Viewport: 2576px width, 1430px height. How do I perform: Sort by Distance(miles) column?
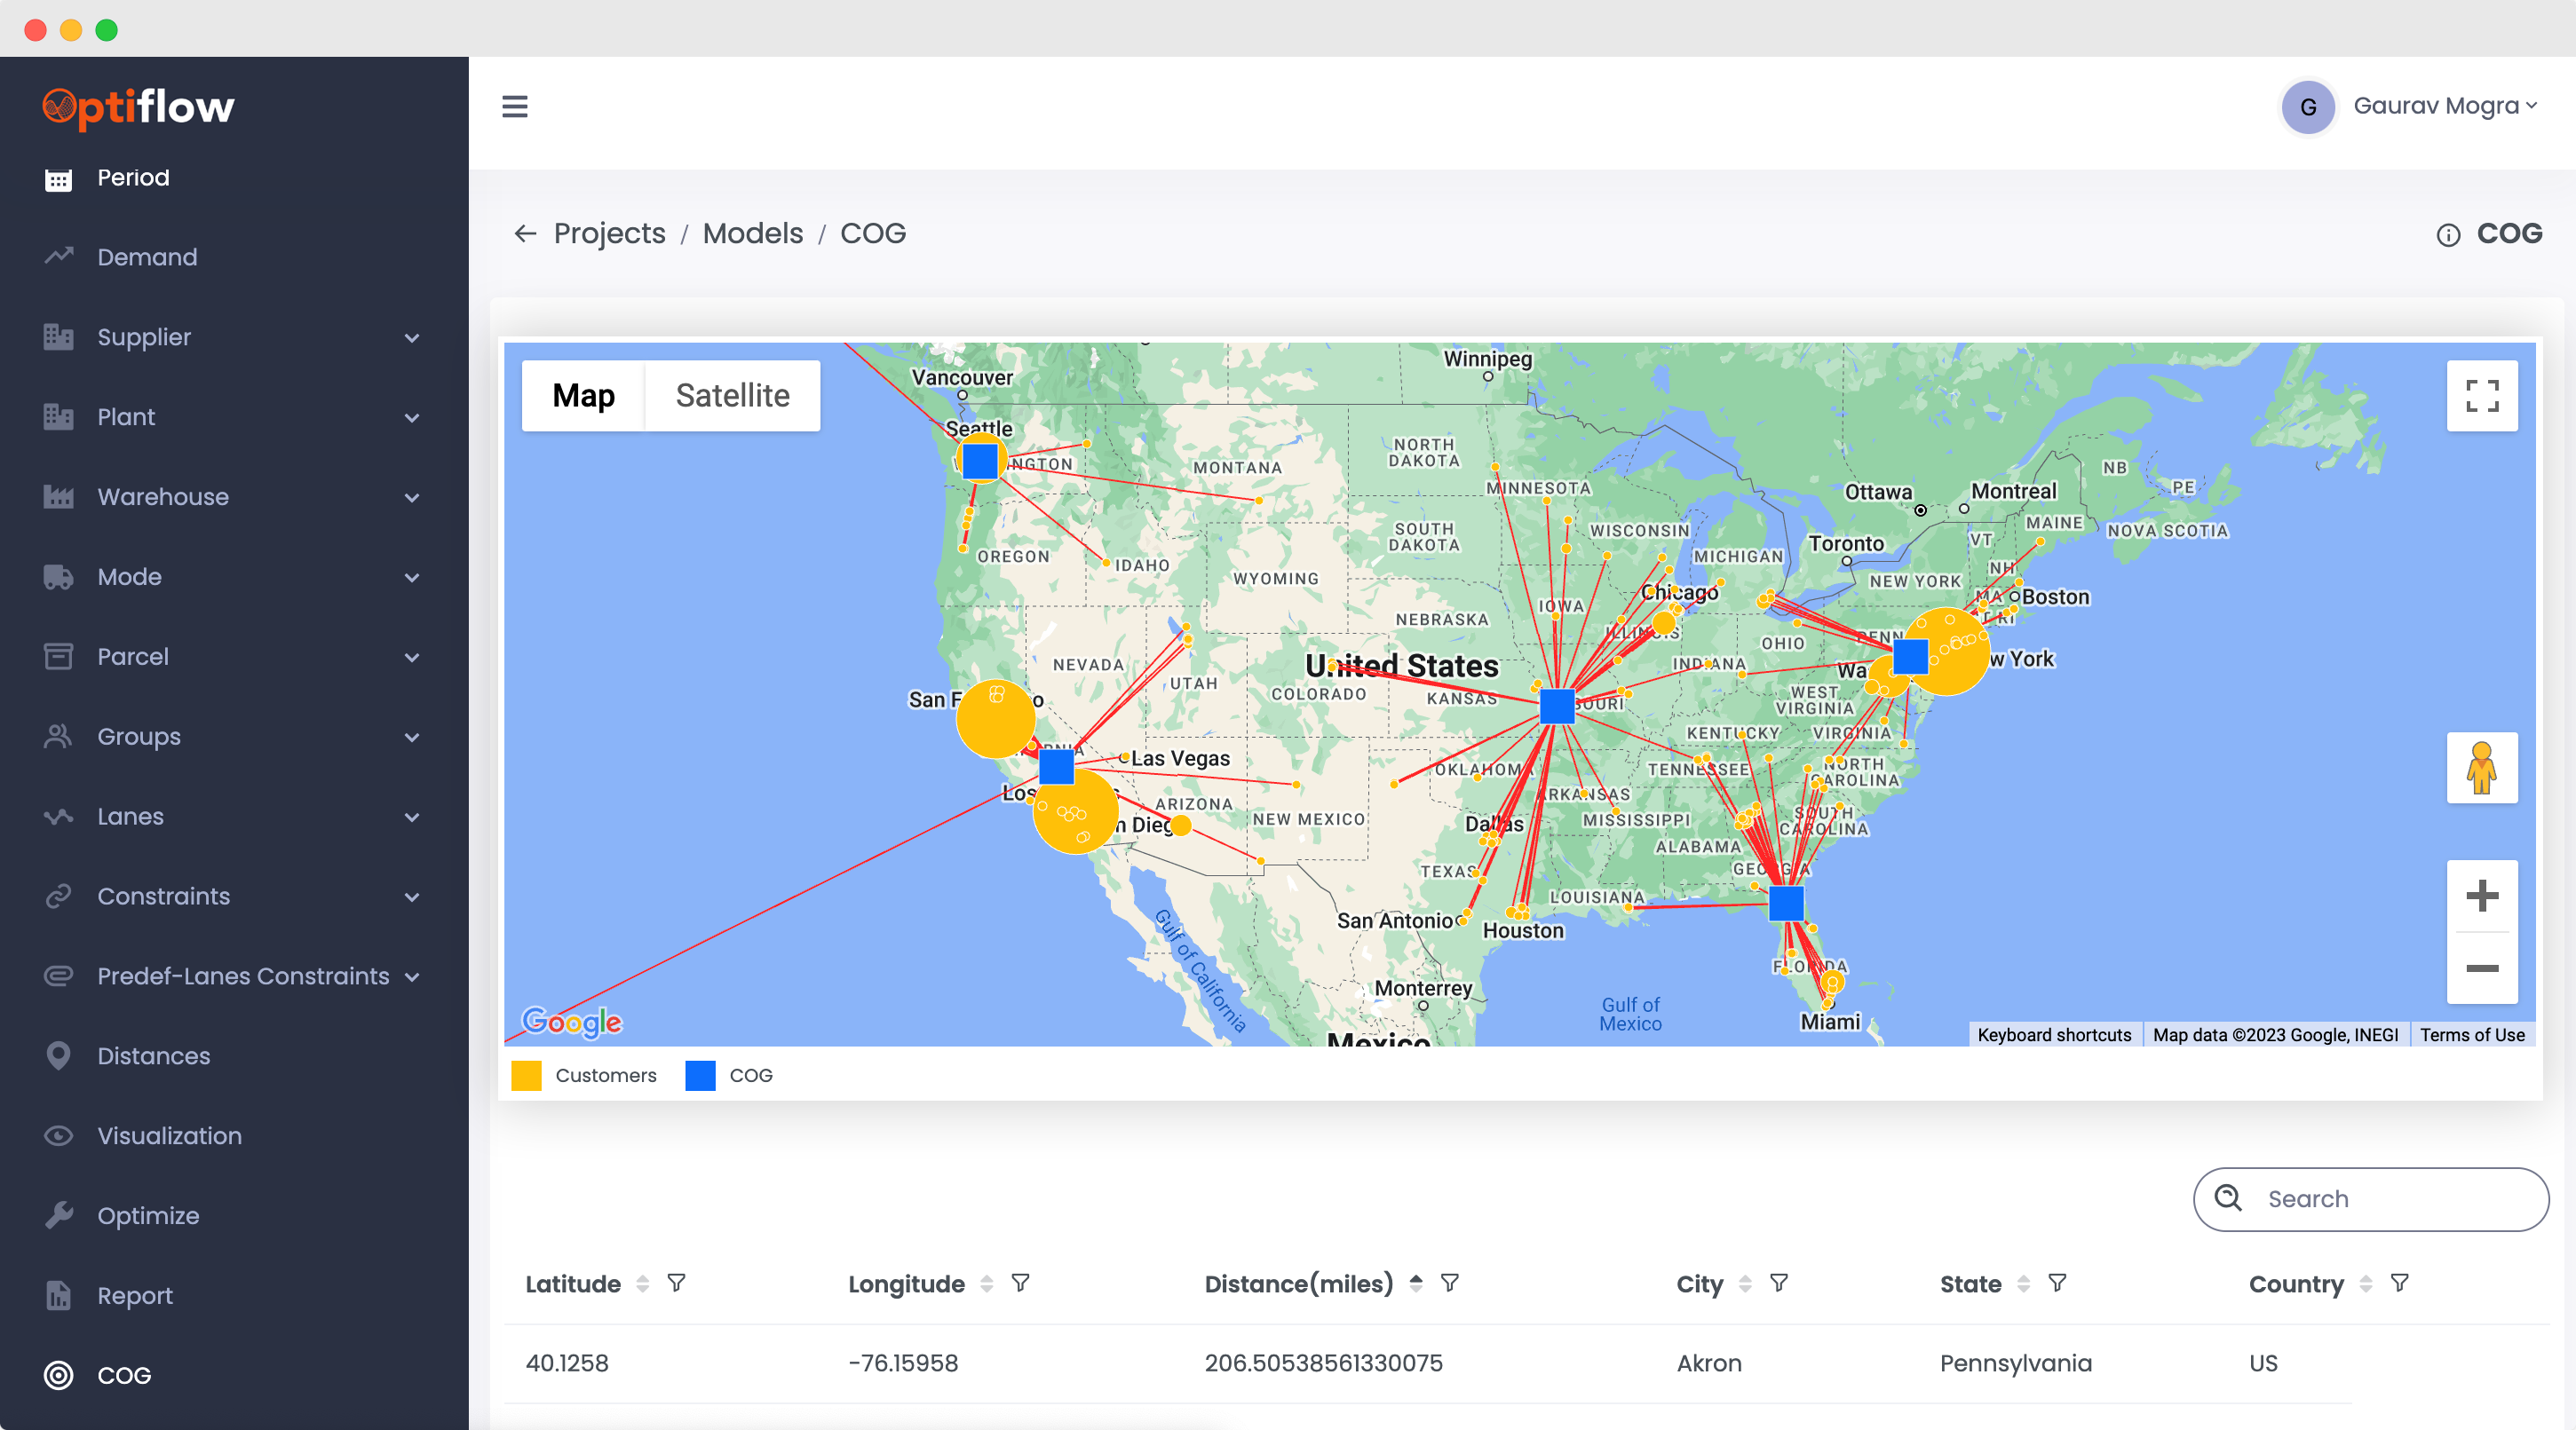[1415, 1282]
